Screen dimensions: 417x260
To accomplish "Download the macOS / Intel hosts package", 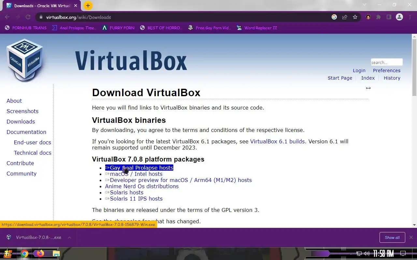I will pos(134,174).
